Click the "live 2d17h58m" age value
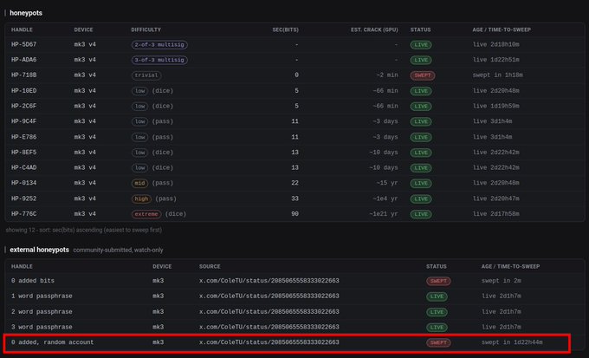Viewport: 589px width, 358px height. (x=495, y=214)
